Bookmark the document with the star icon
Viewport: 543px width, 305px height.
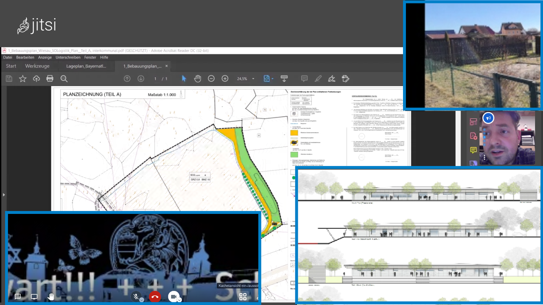pyautogui.click(x=22, y=79)
